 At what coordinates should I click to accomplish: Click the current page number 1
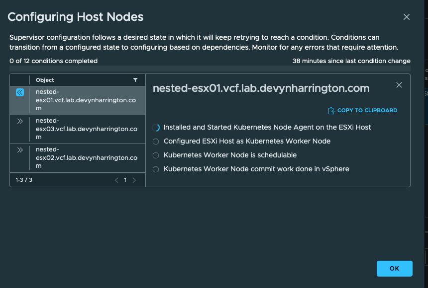(125, 180)
